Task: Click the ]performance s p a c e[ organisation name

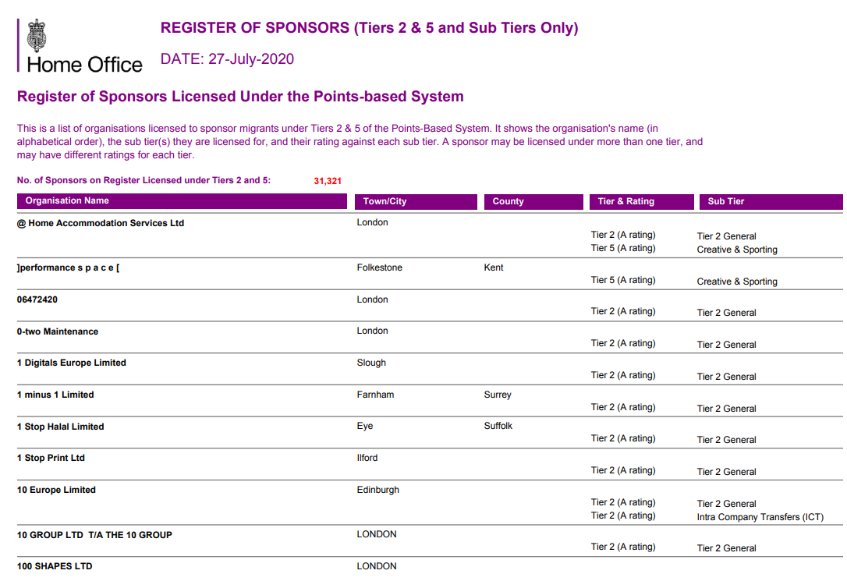Action: pos(68,268)
